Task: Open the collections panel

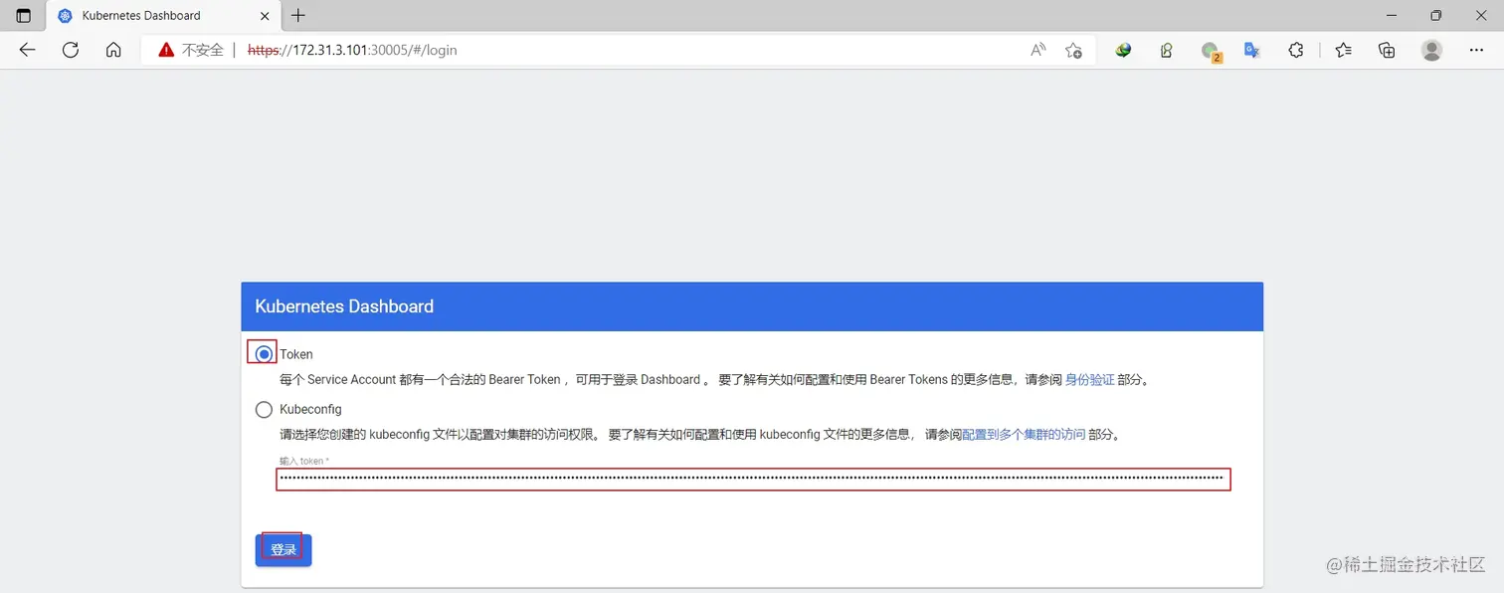Action: (1387, 50)
